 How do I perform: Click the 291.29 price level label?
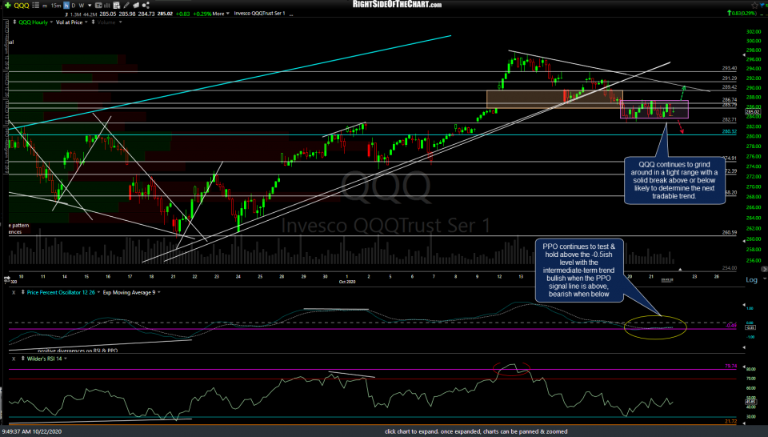point(730,78)
